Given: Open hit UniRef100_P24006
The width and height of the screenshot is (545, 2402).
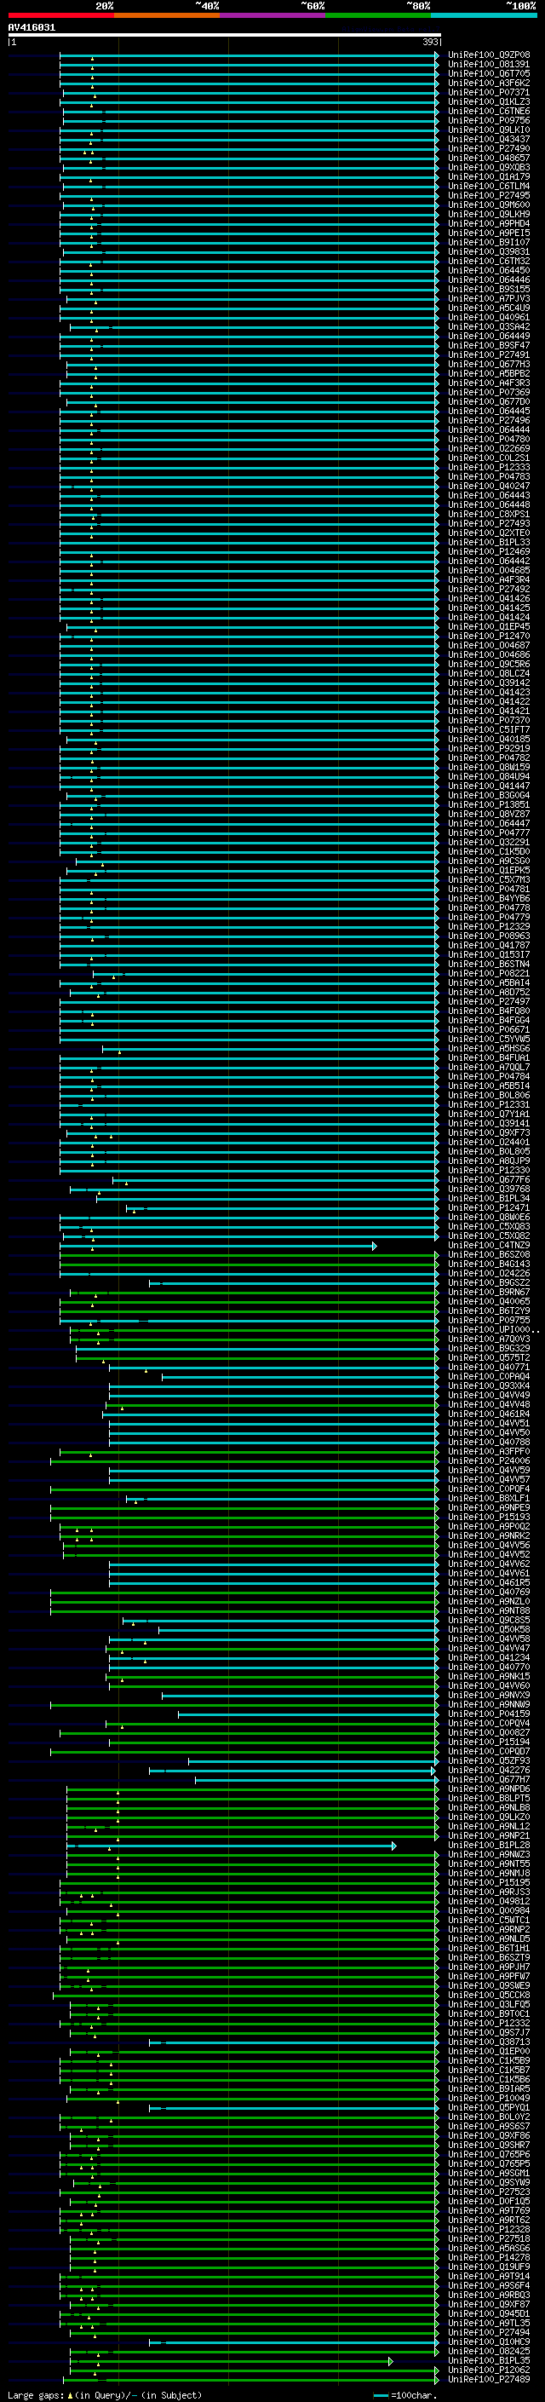Looking at the screenshot, I should coord(489,1461).
